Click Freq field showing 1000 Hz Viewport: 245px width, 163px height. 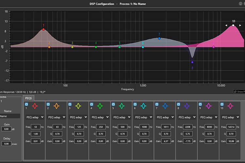pyautogui.click(x=144, y=127)
